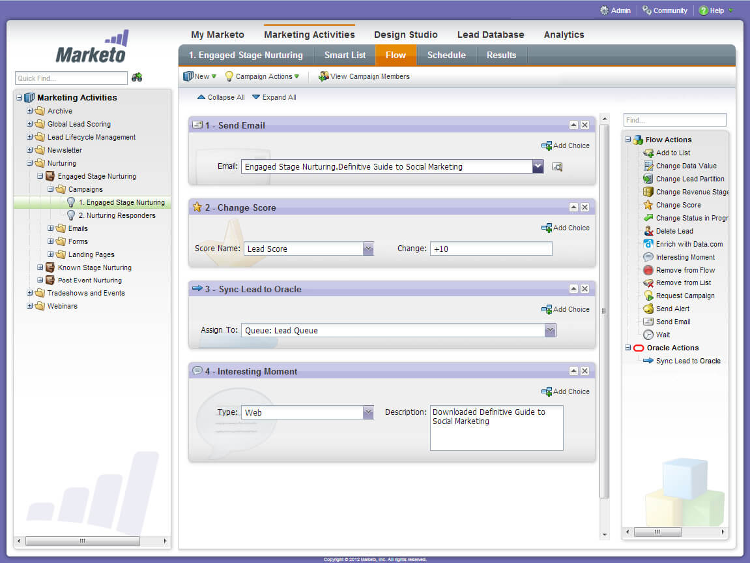The height and width of the screenshot is (563, 750).
Task: Switch to the Smart List tab
Action: 345,55
